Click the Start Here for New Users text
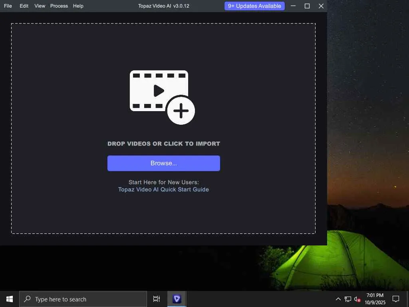Image resolution: width=409 pixels, height=307 pixels. tap(163, 182)
